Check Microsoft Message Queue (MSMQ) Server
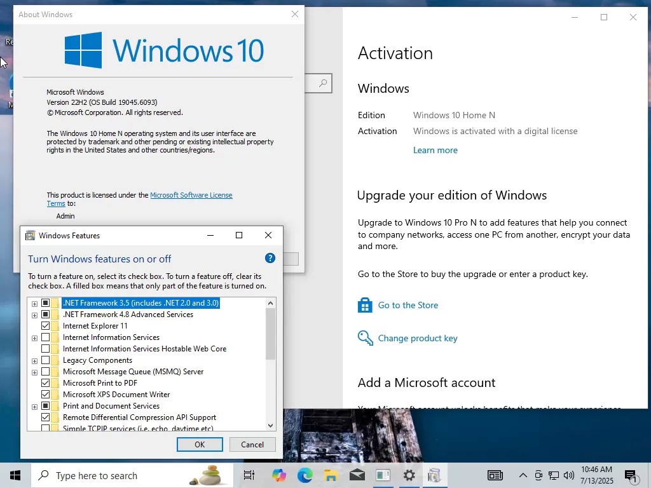651x488 pixels. click(x=45, y=371)
